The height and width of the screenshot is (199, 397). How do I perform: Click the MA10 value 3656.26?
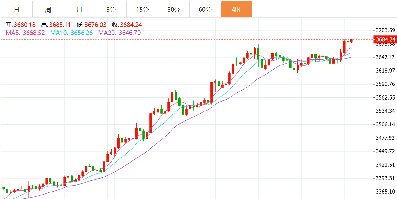point(82,33)
